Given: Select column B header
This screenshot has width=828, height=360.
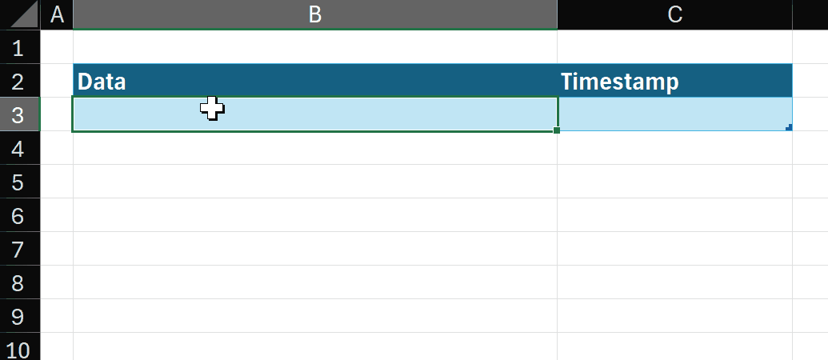Looking at the screenshot, I should 314,14.
